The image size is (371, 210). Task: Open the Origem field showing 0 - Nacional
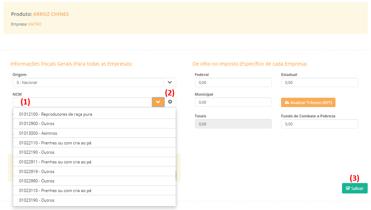pos(88,82)
